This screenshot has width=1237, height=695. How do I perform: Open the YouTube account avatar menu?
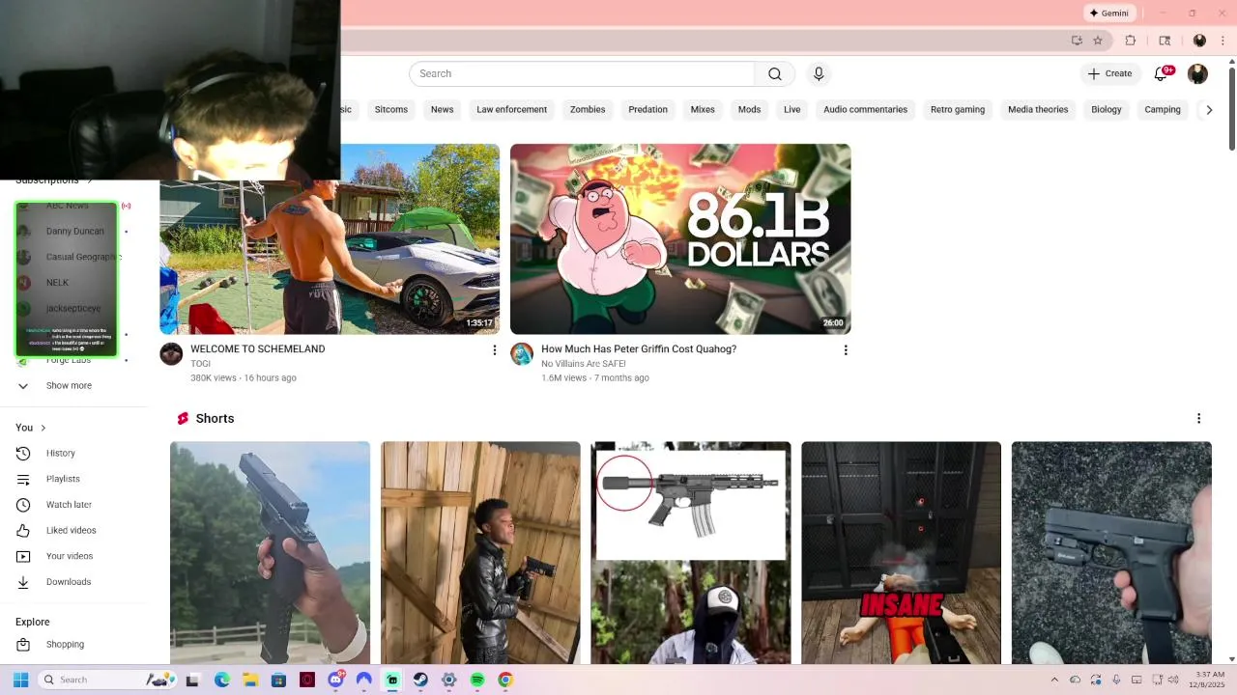click(1197, 74)
